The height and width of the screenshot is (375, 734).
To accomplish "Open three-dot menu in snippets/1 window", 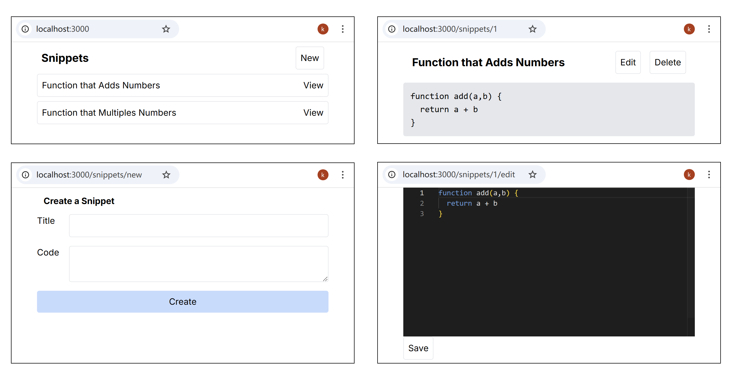I will tap(709, 29).
